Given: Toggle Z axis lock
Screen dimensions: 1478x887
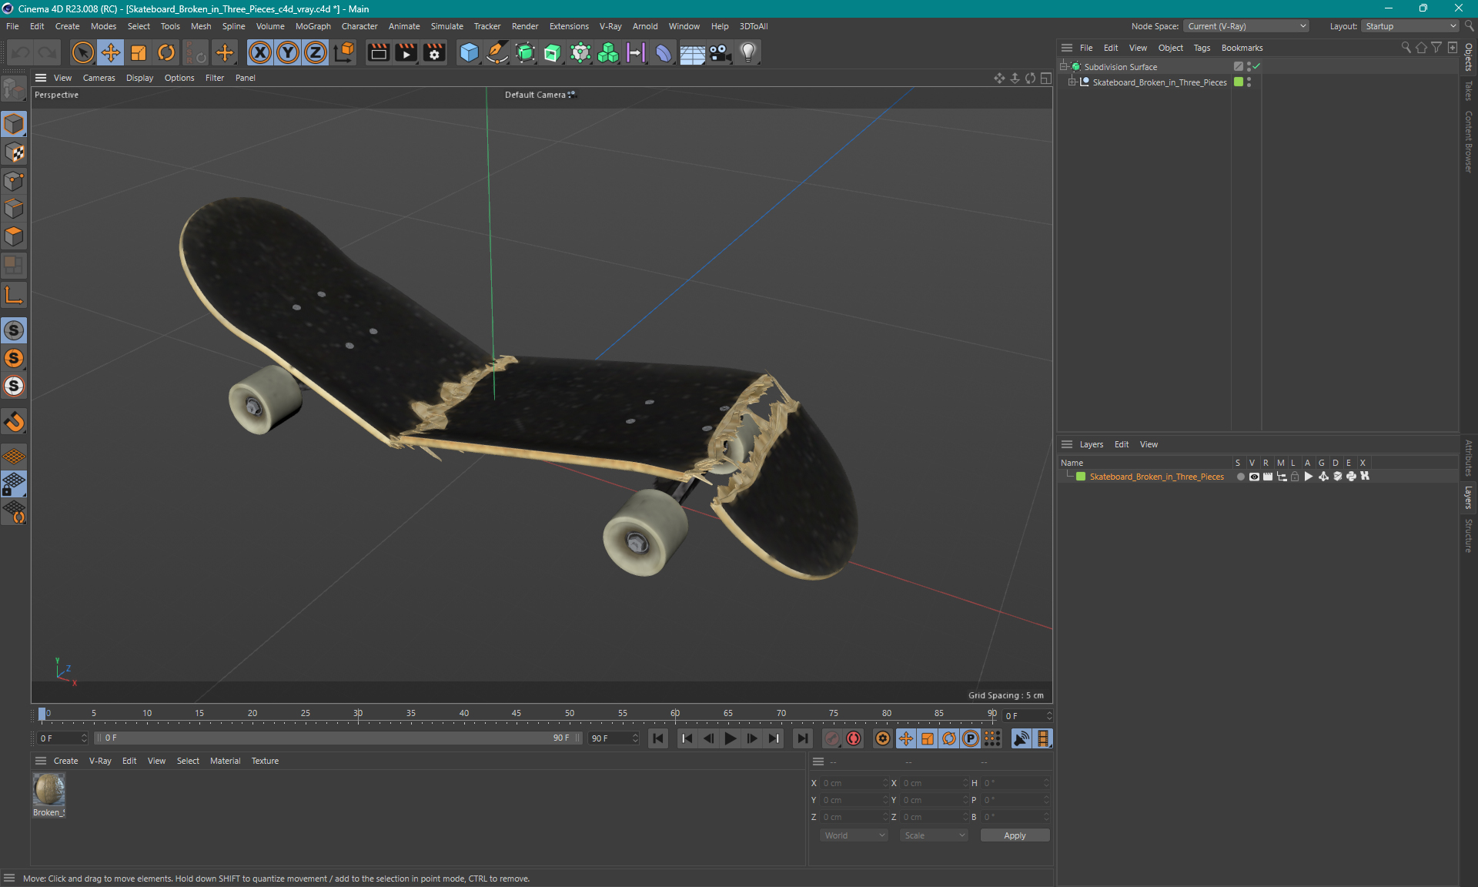Looking at the screenshot, I should (x=316, y=52).
